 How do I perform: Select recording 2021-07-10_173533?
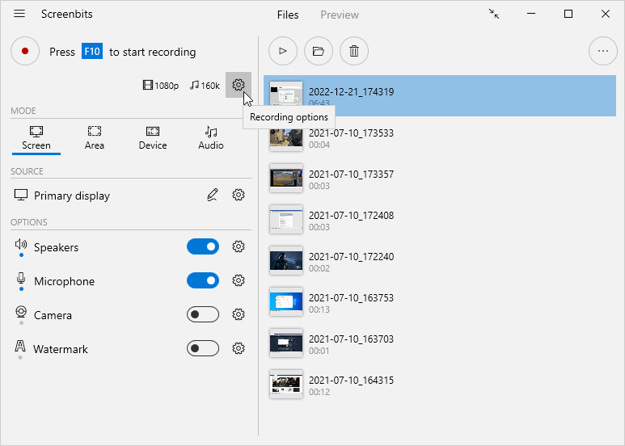pos(440,137)
